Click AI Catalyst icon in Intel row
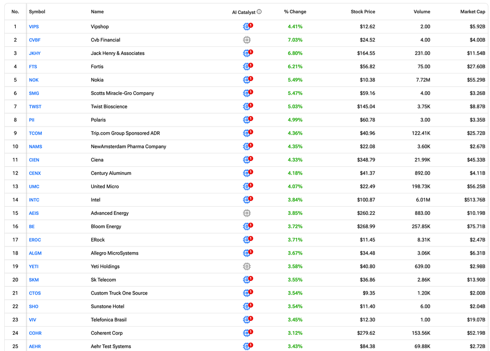 [x=247, y=200]
